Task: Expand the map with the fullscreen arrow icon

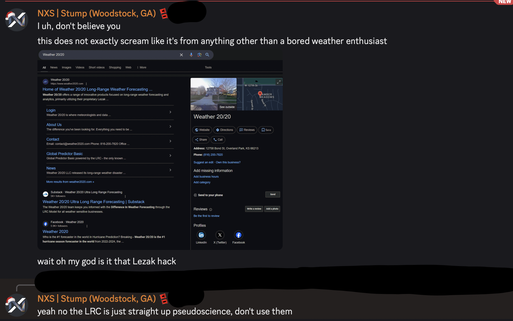Action: [x=279, y=82]
